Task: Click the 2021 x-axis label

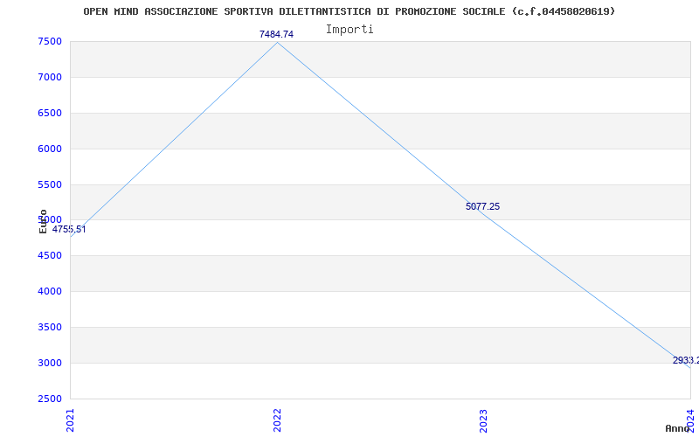Action: pyautogui.click(x=71, y=420)
